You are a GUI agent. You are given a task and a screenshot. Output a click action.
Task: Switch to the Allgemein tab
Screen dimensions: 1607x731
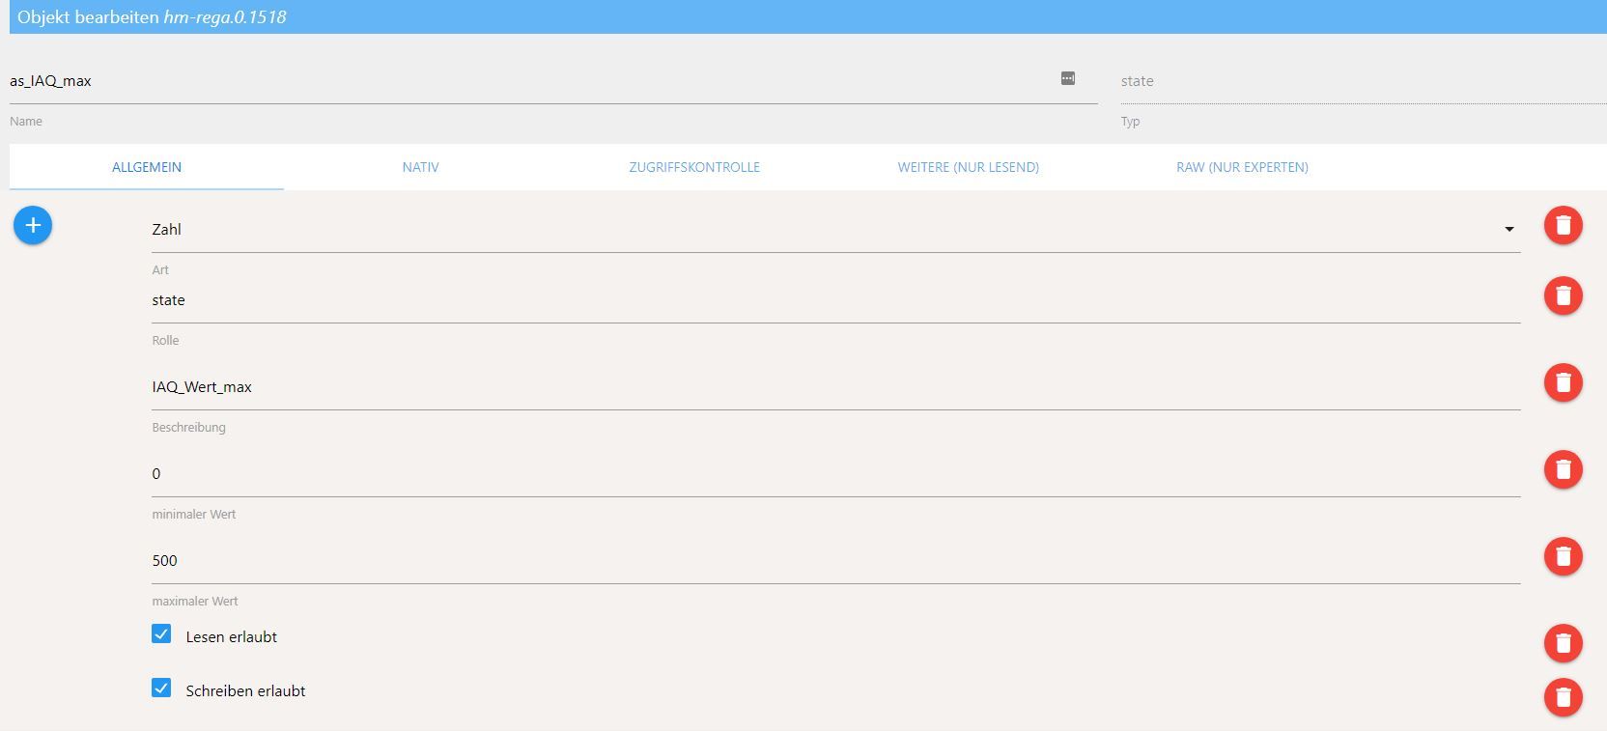[x=147, y=167]
